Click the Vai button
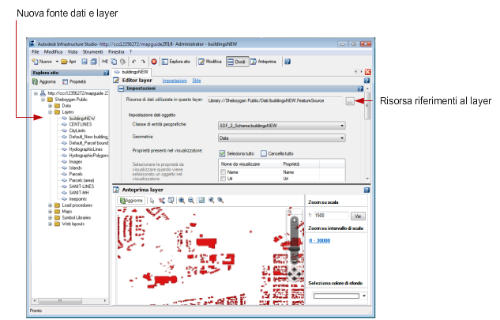 (x=358, y=216)
